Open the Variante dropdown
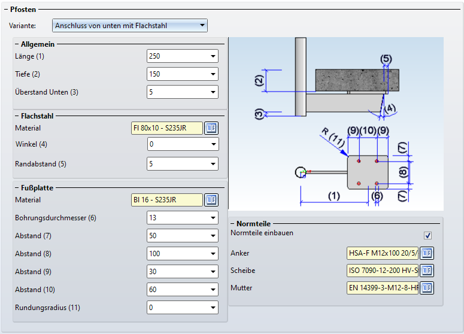The height and width of the screenshot is (334, 464). click(202, 26)
